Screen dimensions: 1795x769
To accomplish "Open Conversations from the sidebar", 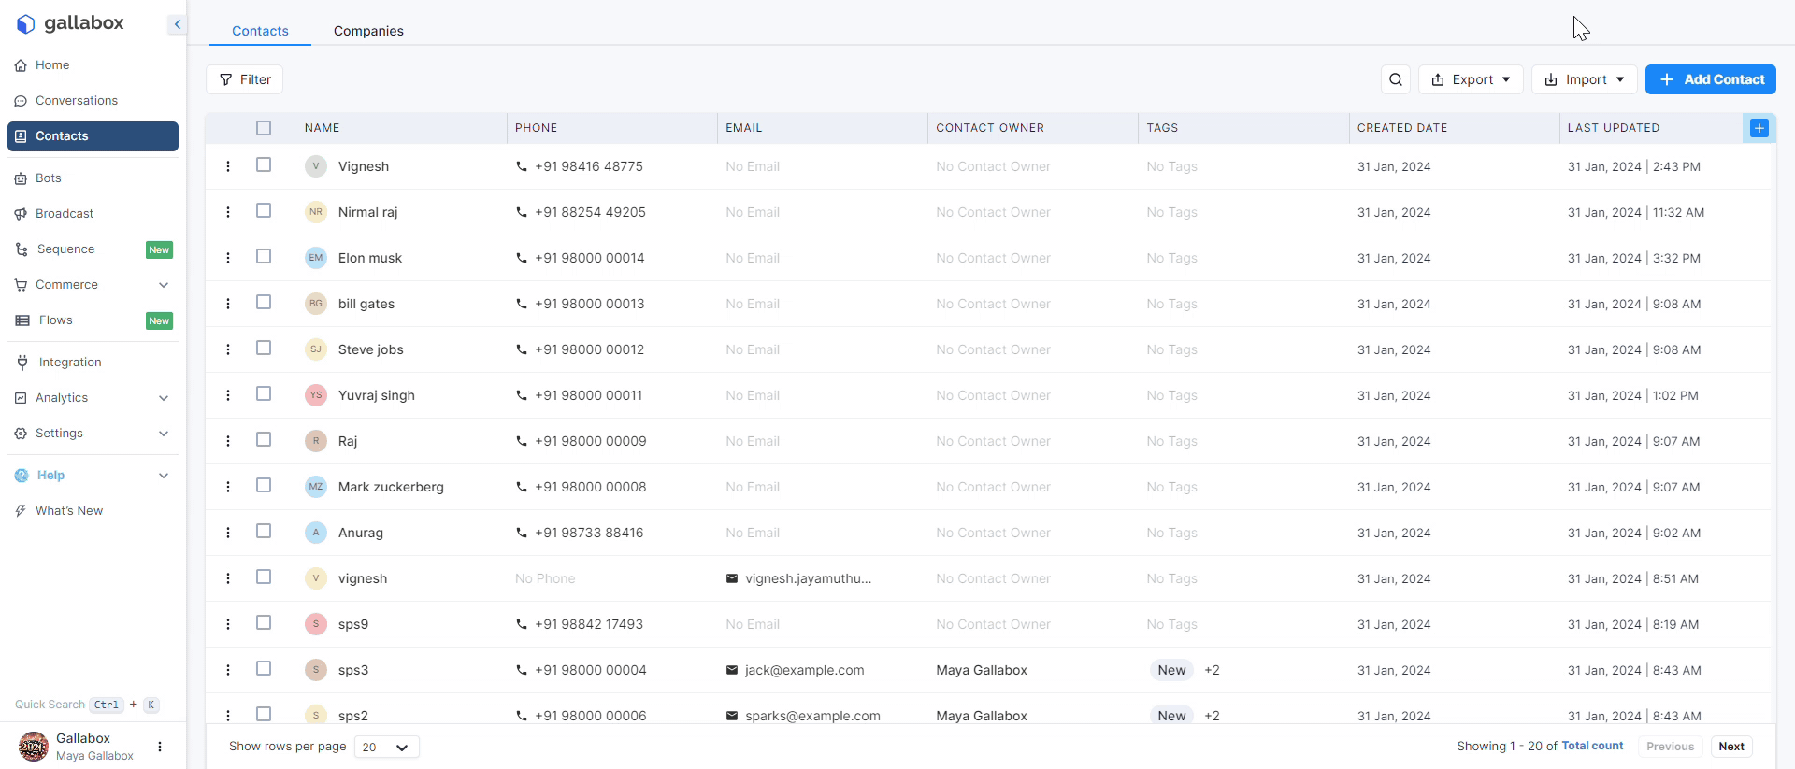I will tap(76, 101).
